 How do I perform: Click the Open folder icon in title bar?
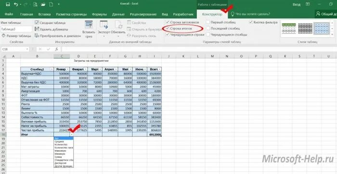pos(43,4)
